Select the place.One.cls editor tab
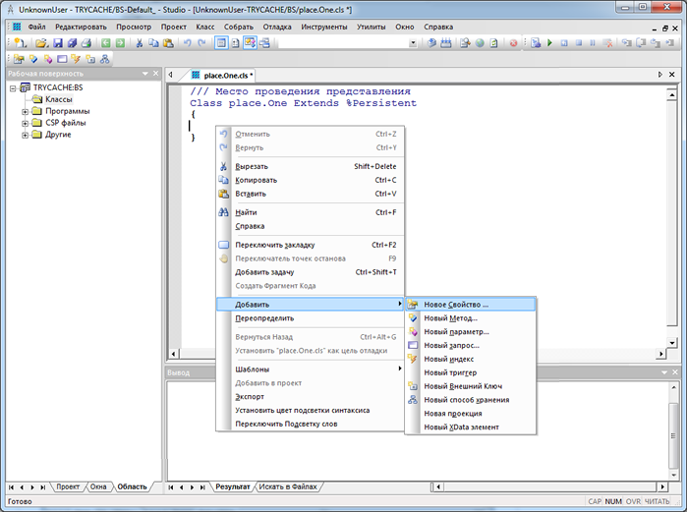 pos(223,76)
